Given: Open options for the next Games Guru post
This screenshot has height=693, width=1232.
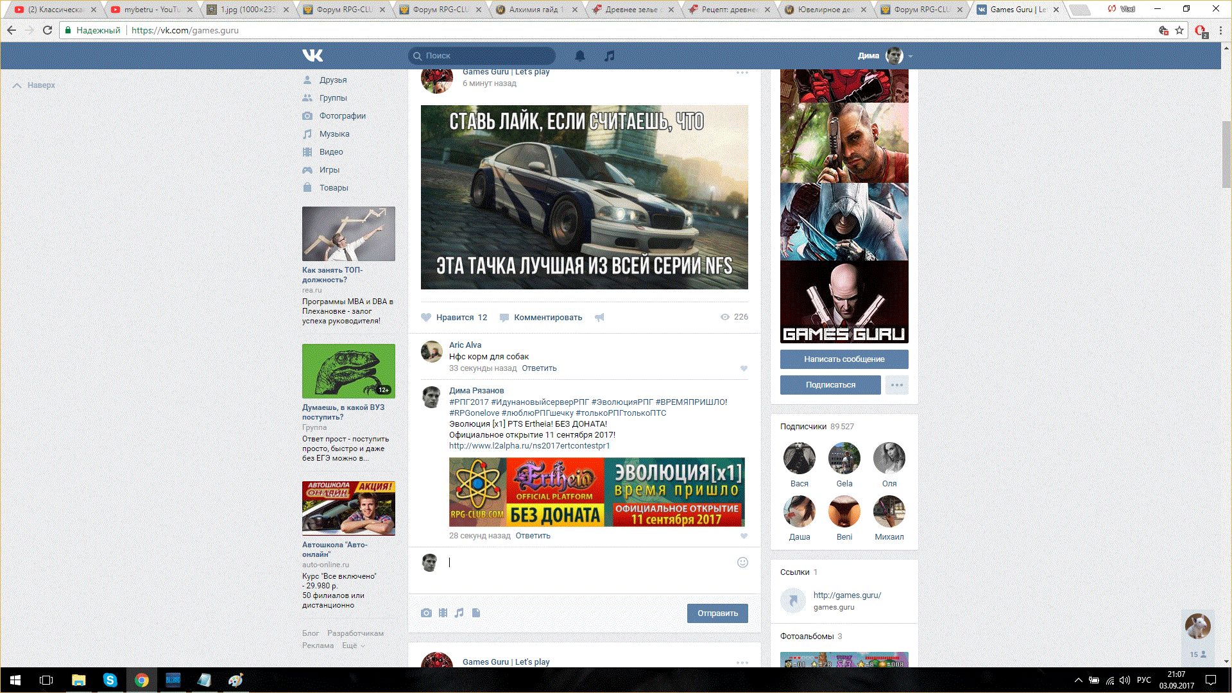Looking at the screenshot, I should pyautogui.click(x=742, y=662).
